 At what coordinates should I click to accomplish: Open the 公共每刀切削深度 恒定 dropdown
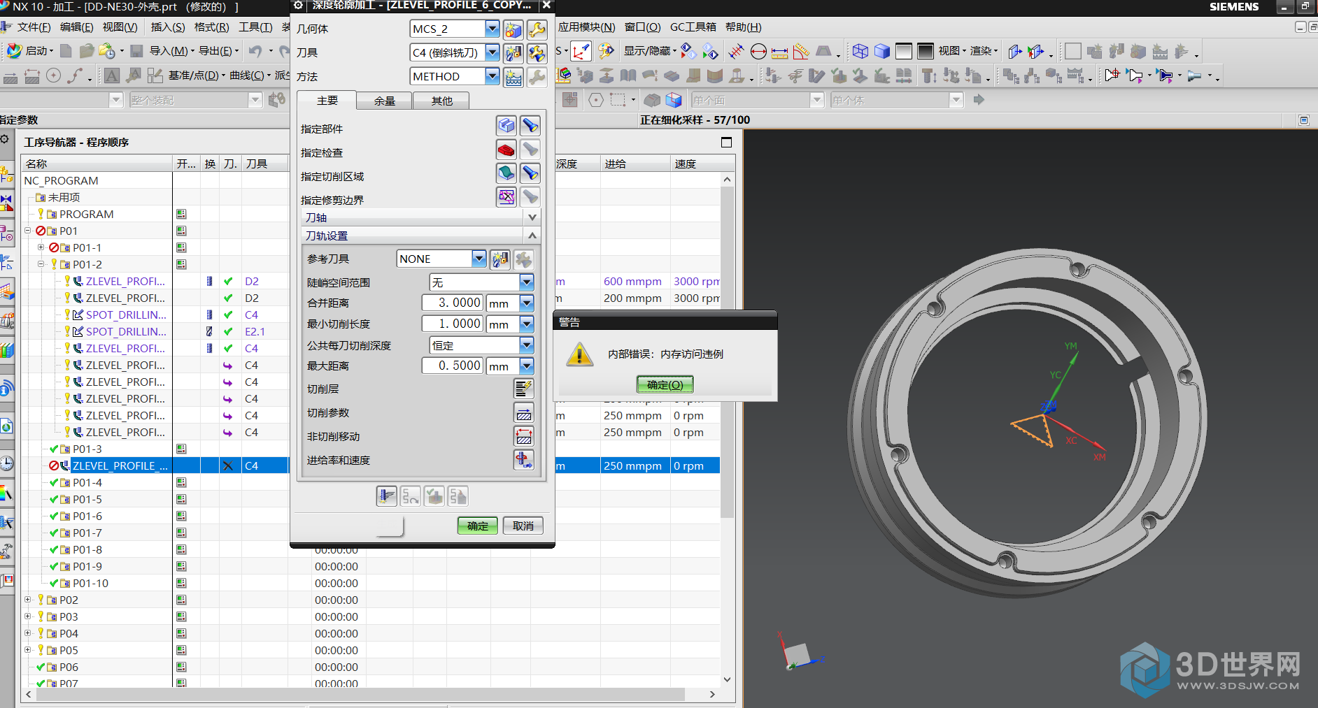527,345
